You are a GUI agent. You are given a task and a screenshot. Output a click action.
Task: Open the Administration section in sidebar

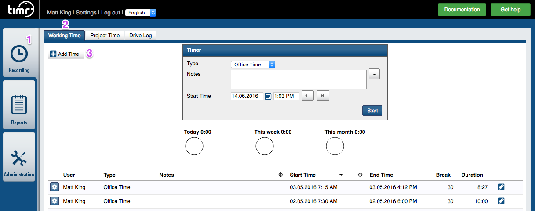(19, 157)
